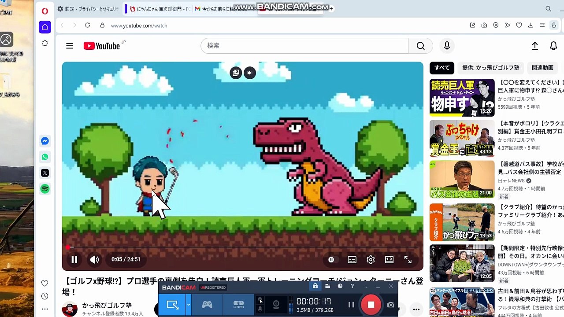Switch to the Gmail 今からお前に tab
The height and width of the screenshot is (317, 564).
click(x=225, y=9)
